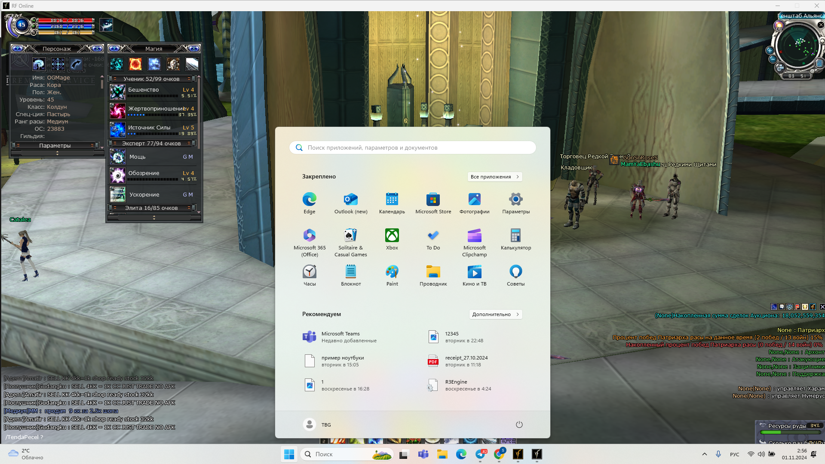
Task: Pick the Обозрение eye skill icon
Action: [117, 175]
